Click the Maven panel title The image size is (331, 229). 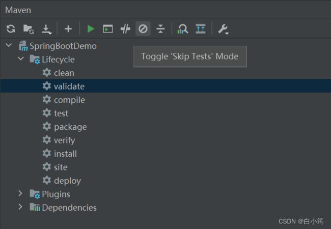[x=18, y=10]
